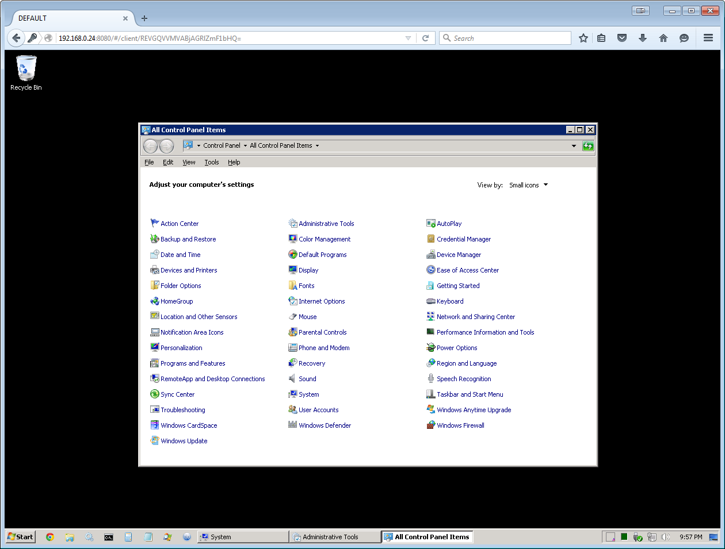
Task: Select the DEFAULT browser tab
Action: pyautogui.click(x=73, y=18)
